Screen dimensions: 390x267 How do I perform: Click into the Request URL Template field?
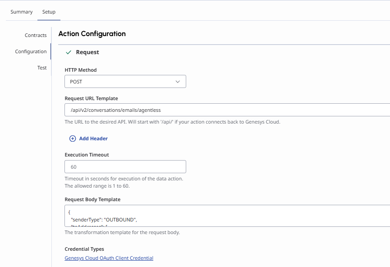(x=225, y=110)
